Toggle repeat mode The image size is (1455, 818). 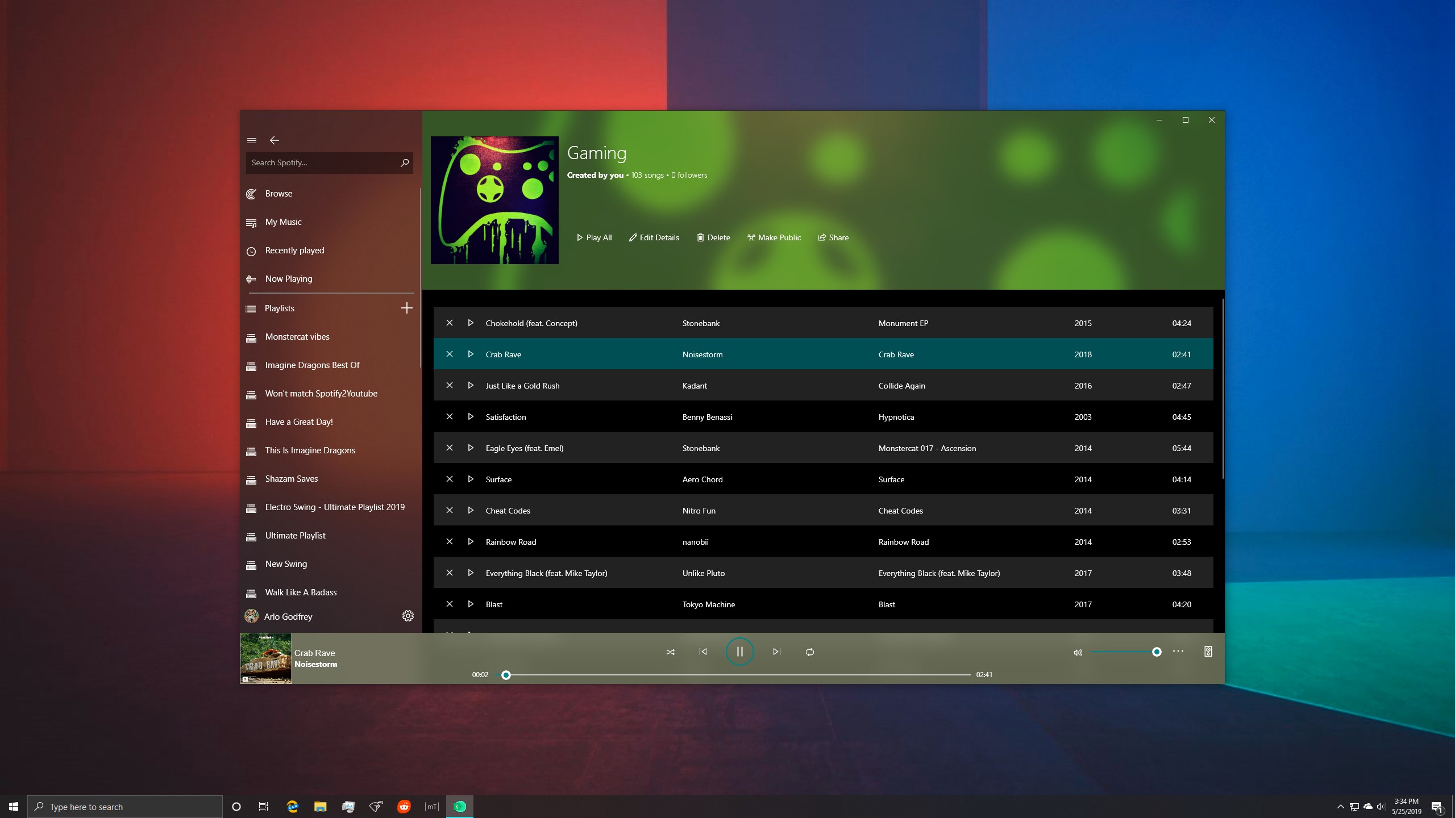click(810, 652)
